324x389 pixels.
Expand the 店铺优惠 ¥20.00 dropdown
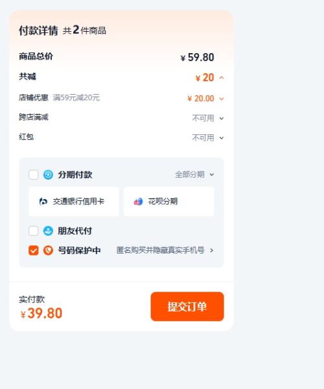pyautogui.click(x=222, y=99)
